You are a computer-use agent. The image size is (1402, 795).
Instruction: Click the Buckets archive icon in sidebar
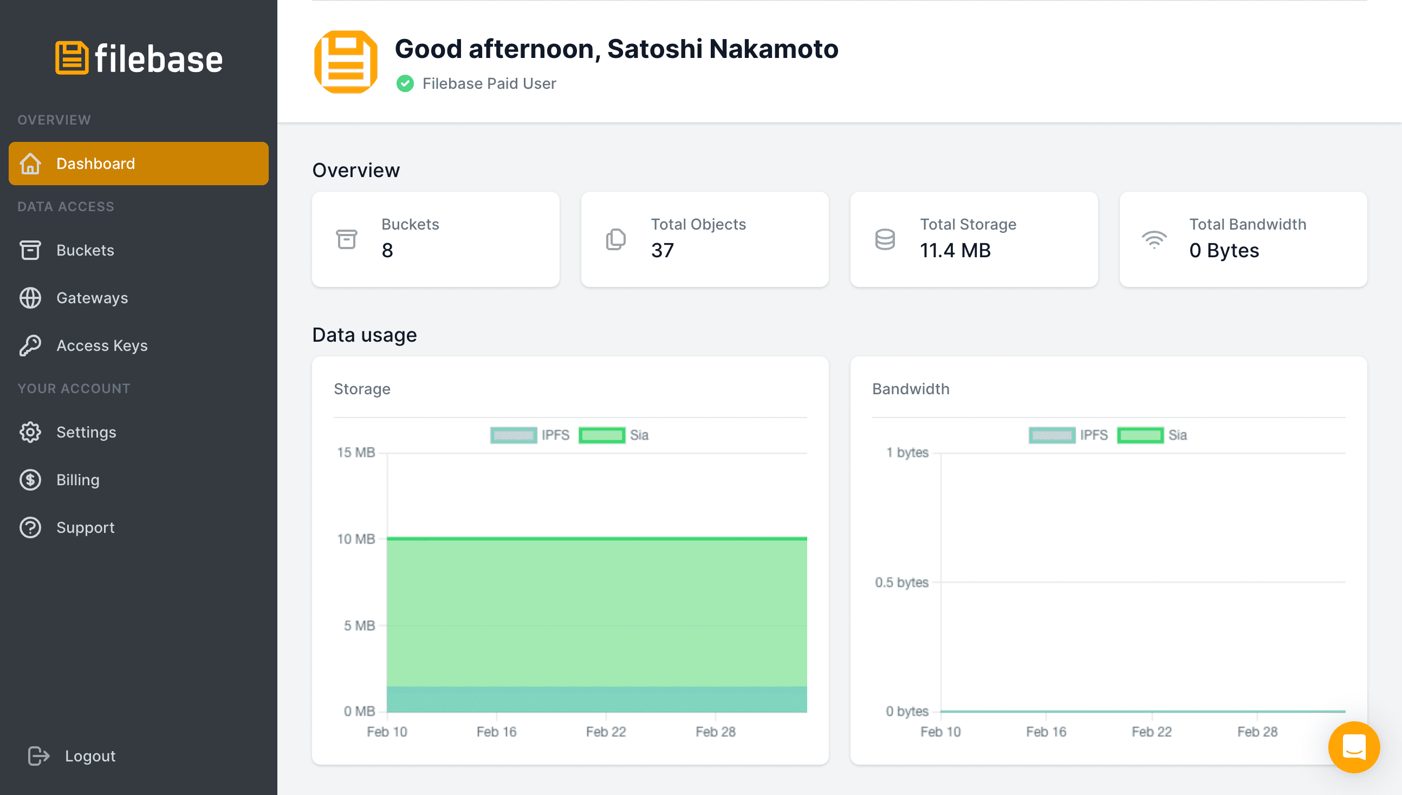[x=30, y=250]
